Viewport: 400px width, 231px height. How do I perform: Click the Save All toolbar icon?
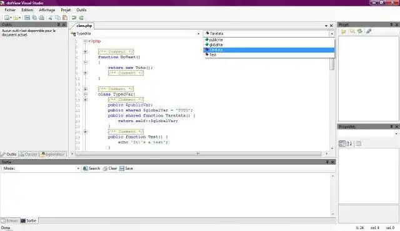[x=34, y=18]
